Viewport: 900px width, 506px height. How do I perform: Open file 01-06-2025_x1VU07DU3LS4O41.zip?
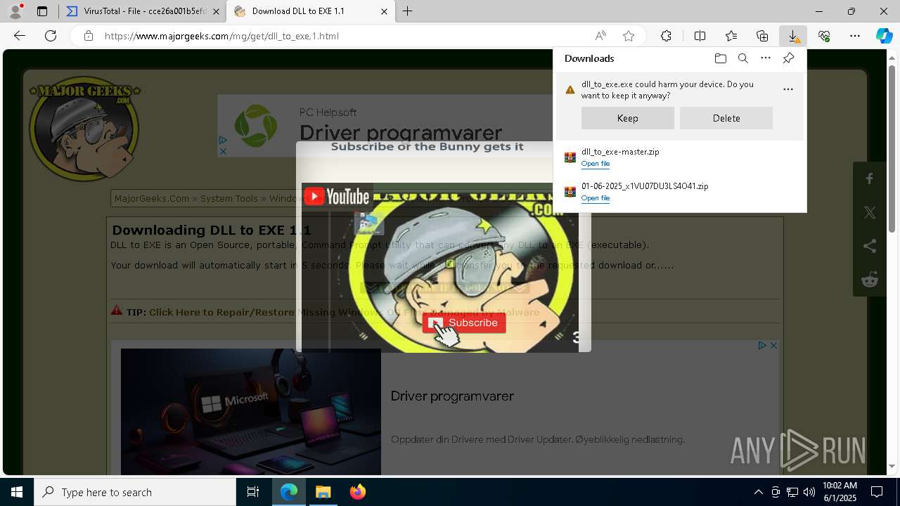click(x=596, y=198)
